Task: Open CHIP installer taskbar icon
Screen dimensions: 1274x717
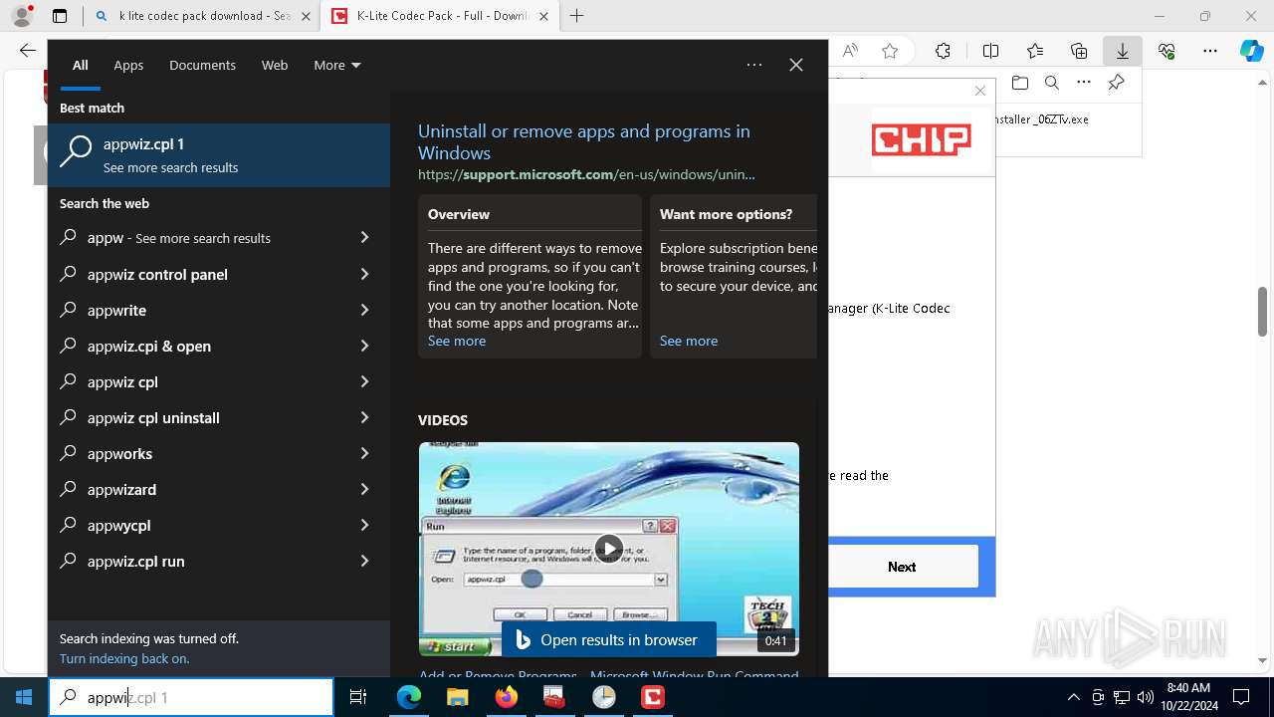Action: click(x=653, y=697)
